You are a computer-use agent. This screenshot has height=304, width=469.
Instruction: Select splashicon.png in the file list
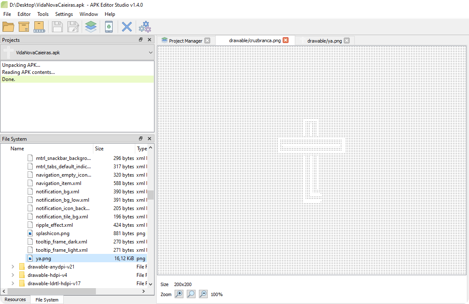[52, 233]
